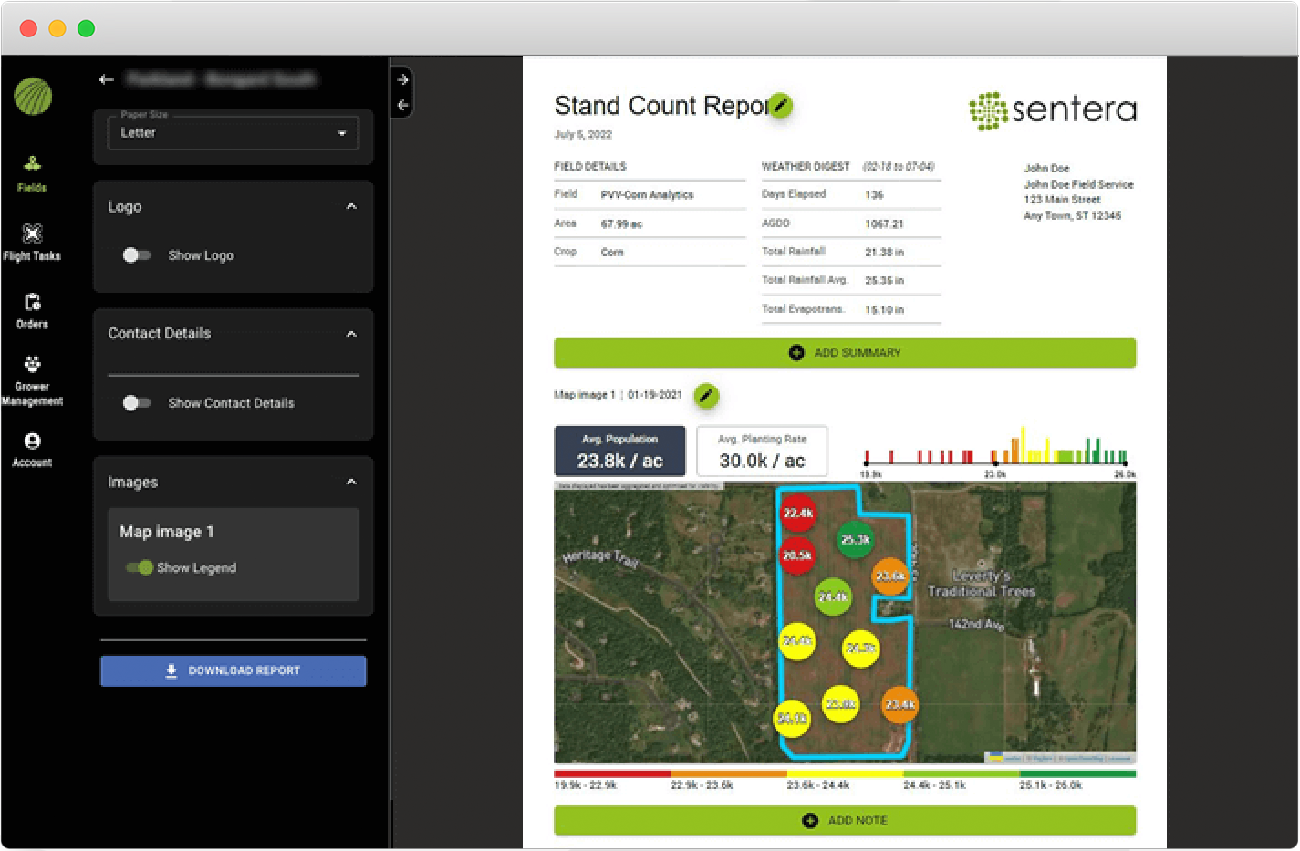
Task: Click the green Sentera leaf logo
Action: click(x=33, y=97)
